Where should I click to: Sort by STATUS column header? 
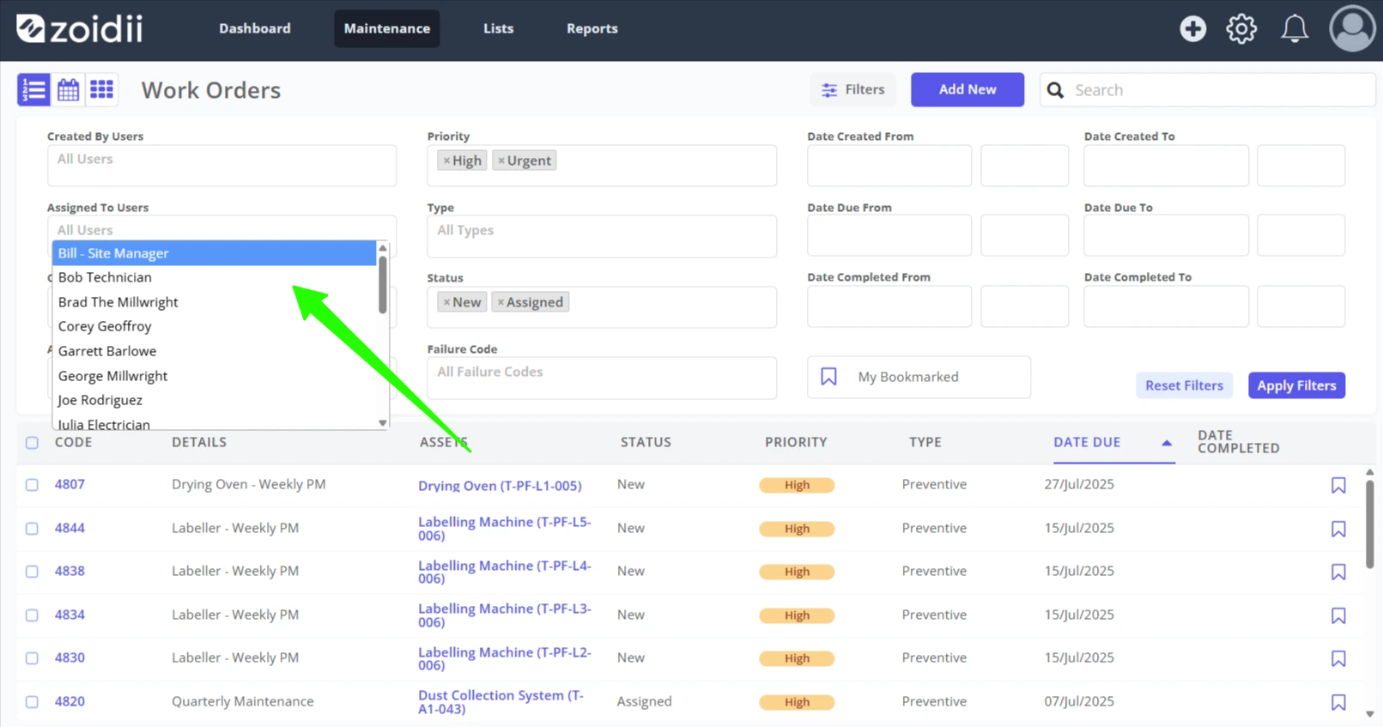coord(646,442)
